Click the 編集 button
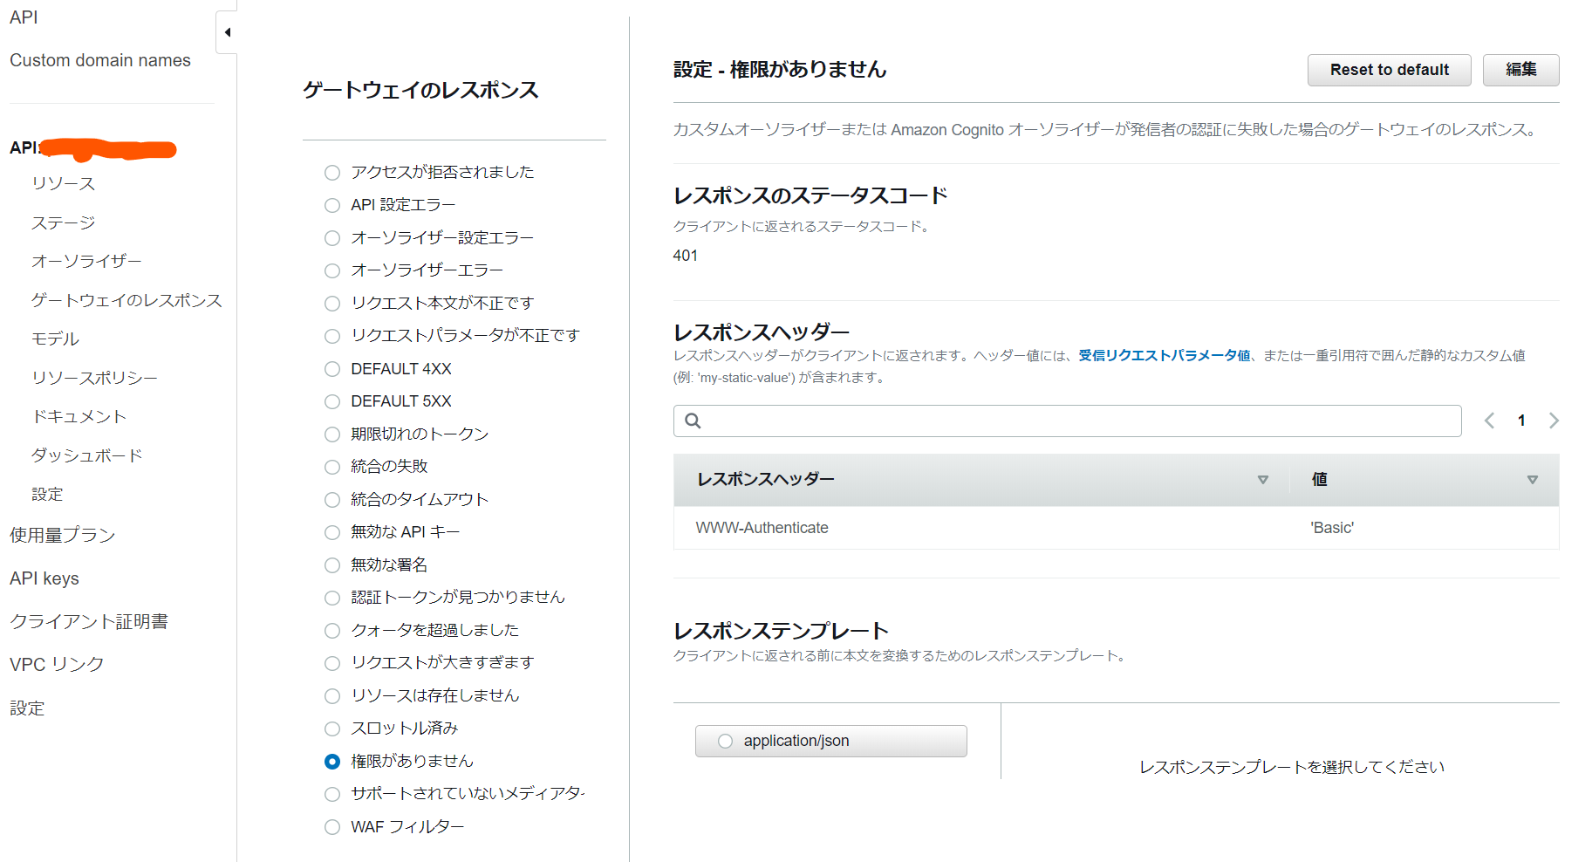Screen dimensions: 1592x862 coord(1520,70)
